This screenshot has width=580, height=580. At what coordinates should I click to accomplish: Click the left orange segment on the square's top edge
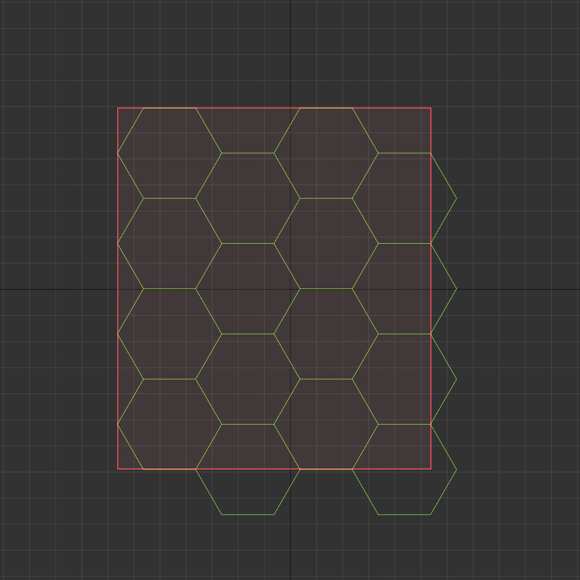[170, 108]
